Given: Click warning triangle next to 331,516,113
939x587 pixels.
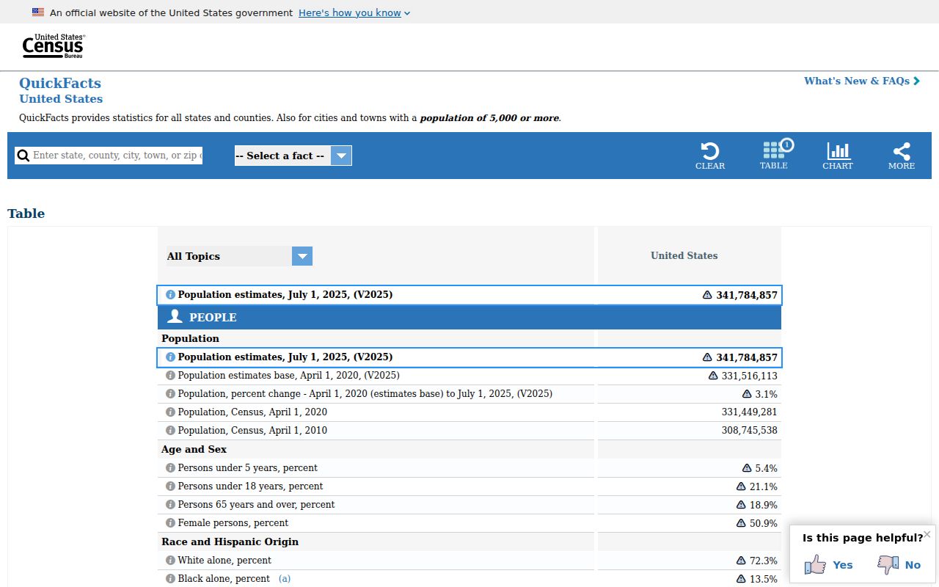Looking at the screenshot, I should pos(713,375).
